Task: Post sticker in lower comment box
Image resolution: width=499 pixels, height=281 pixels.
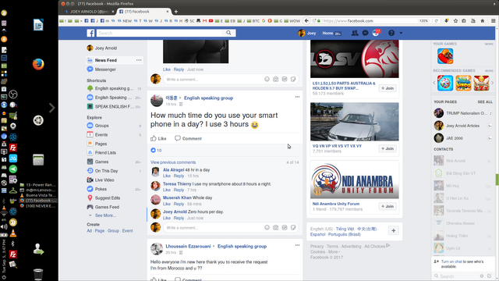Action: click(x=293, y=227)
